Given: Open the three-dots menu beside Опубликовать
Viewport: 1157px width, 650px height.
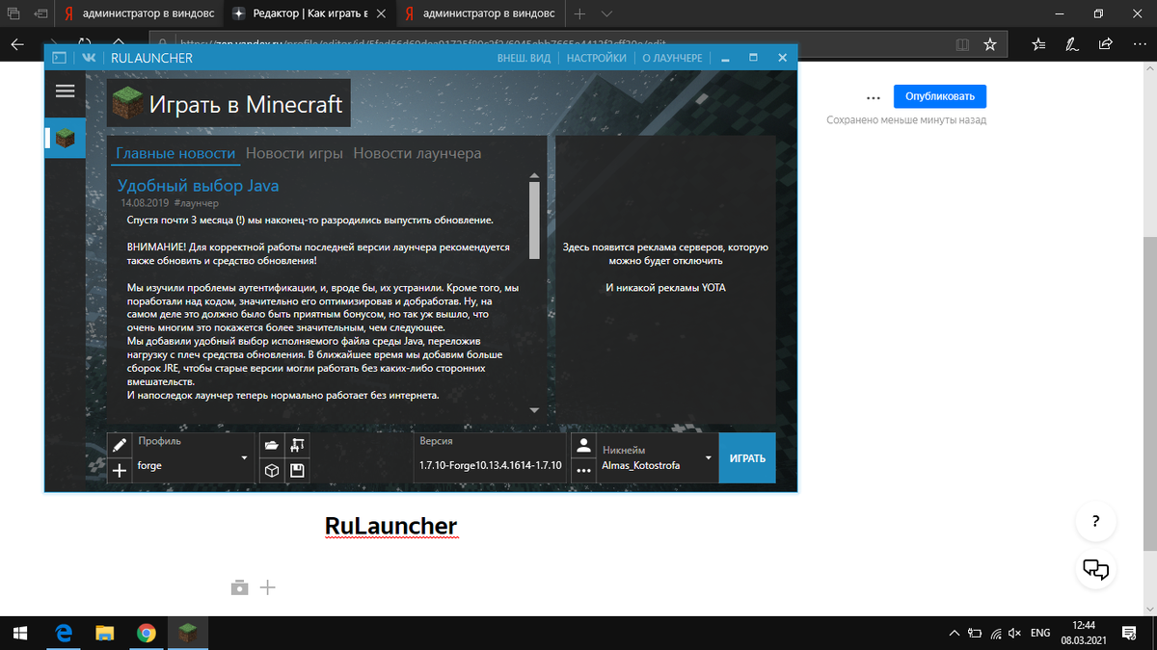Looking at the screenshot, I should click(x=874, y=97).
